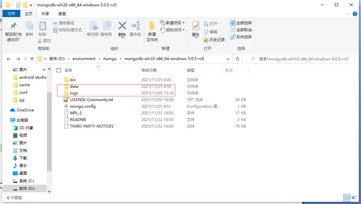Click the Copy to (复制到) icon

(106, 26)
